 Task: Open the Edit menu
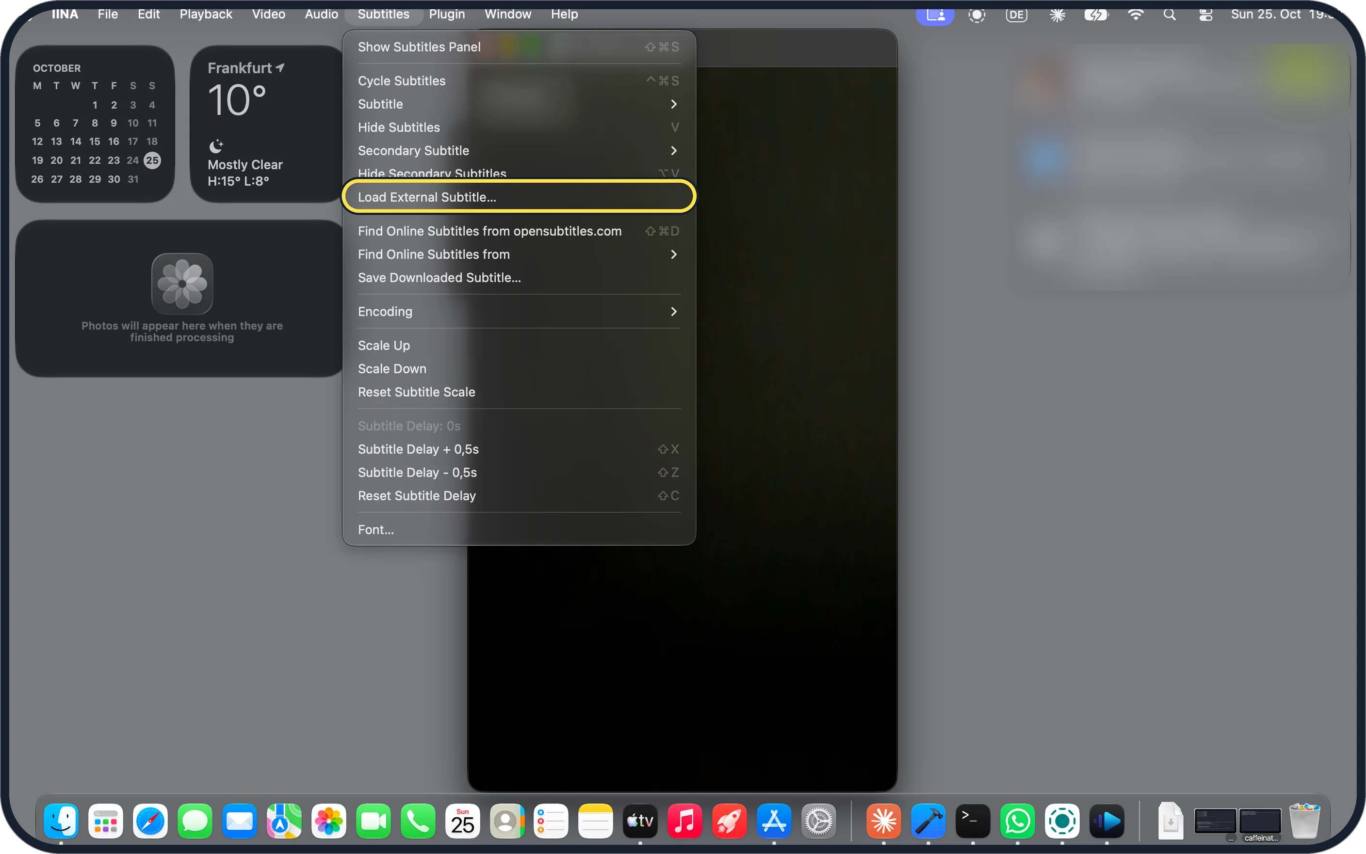click(x=148, y=14)
